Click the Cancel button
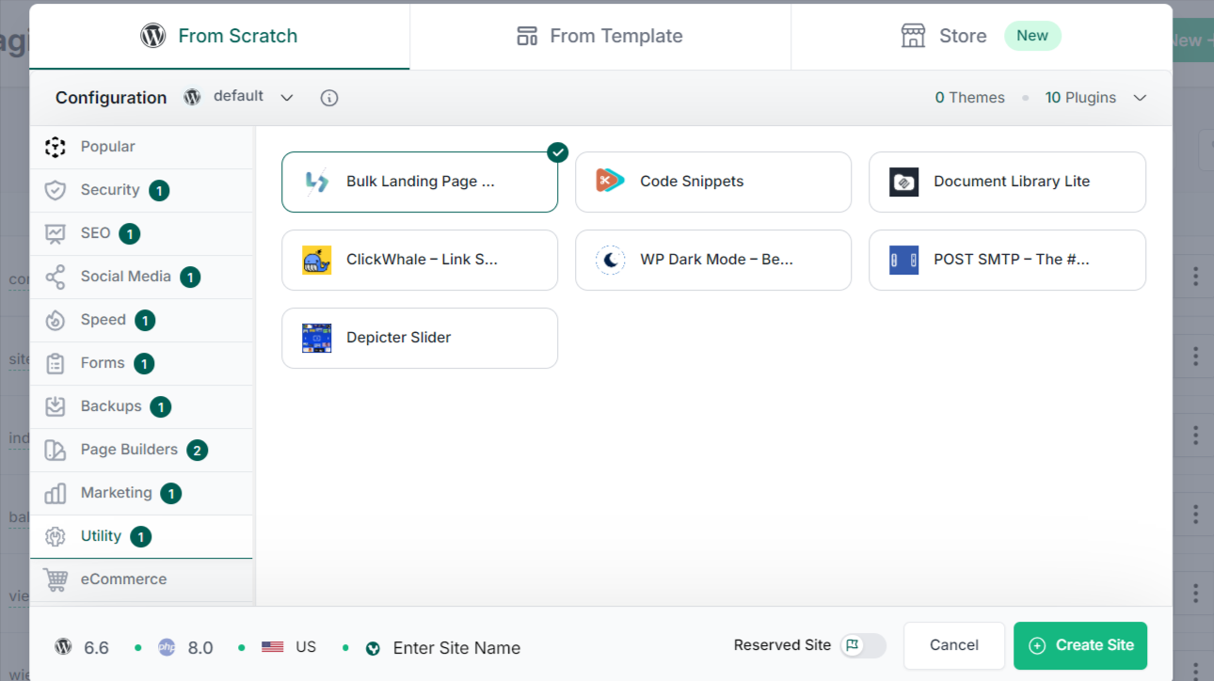 [x=954, y=645]
